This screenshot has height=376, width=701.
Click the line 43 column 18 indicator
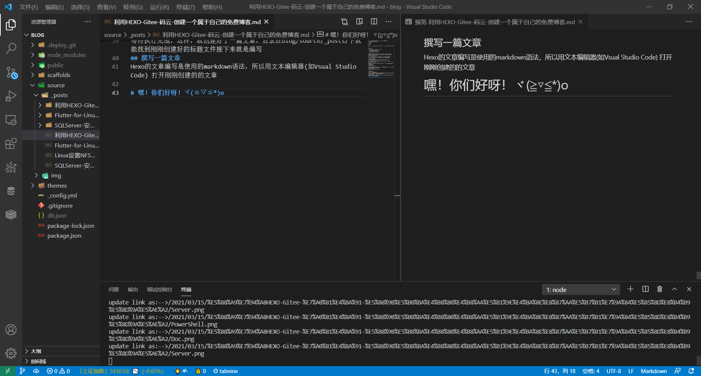click(560, 371)
